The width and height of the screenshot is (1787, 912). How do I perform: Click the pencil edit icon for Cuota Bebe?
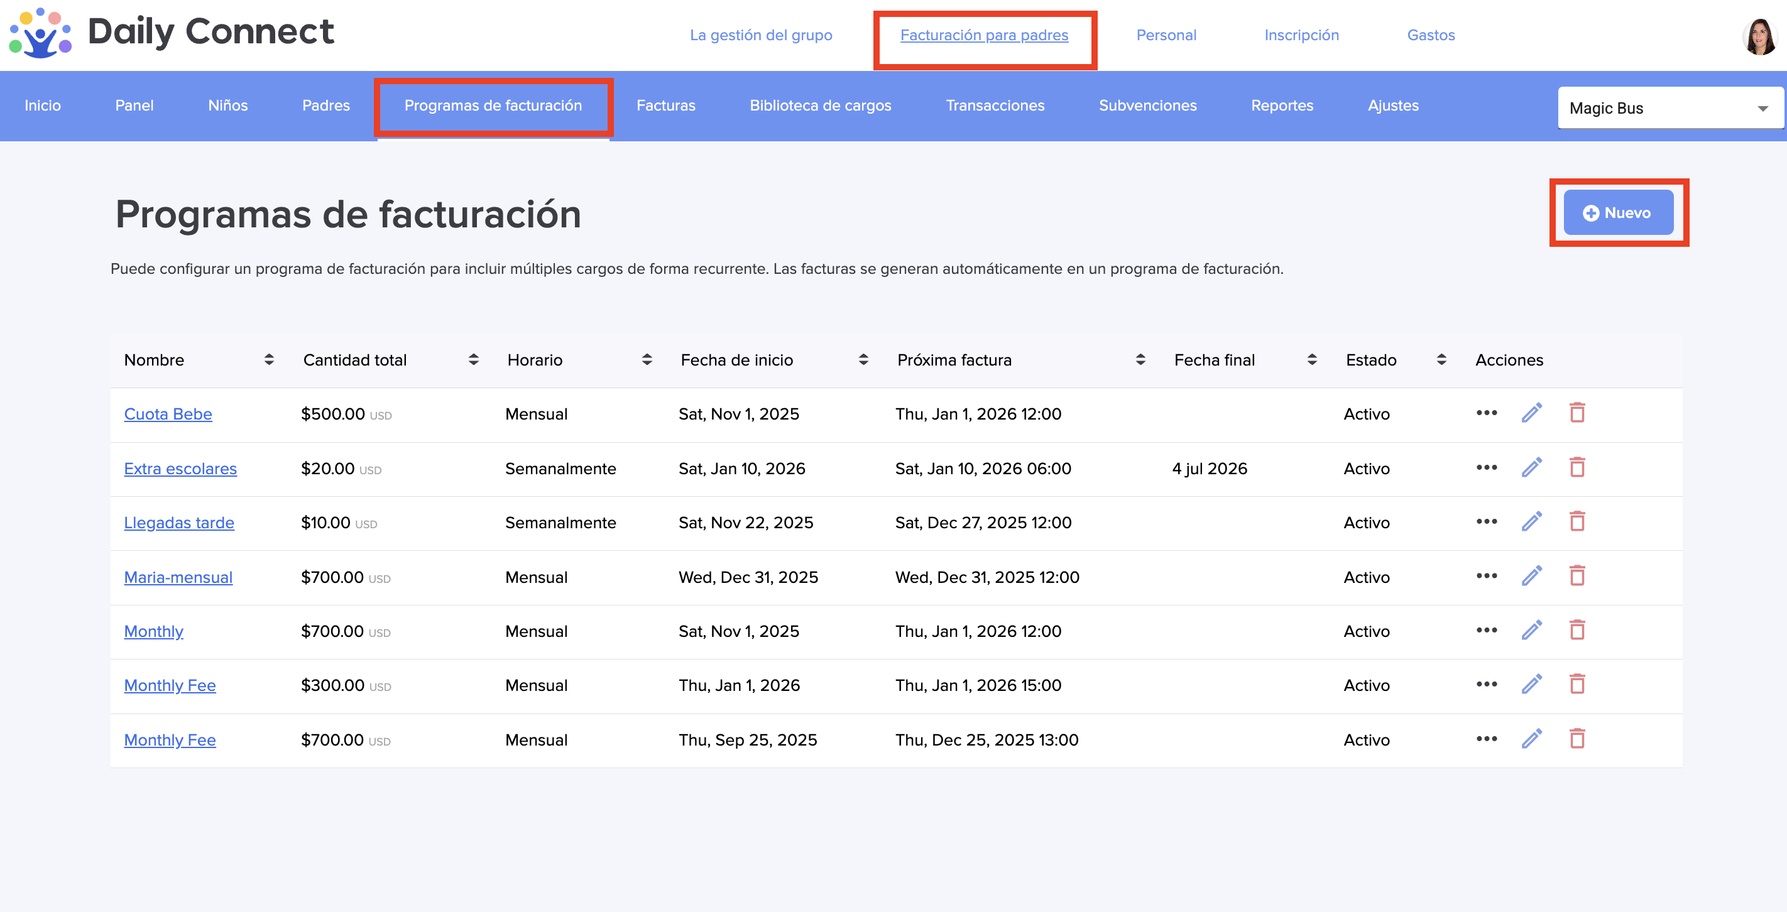coord(1531,413)
